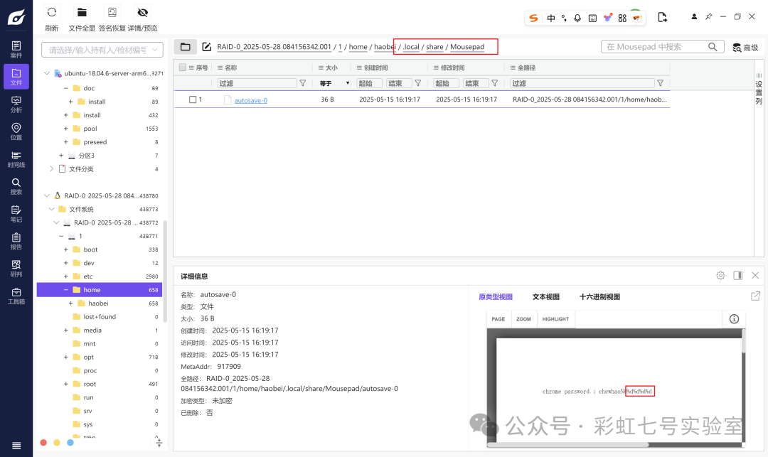The height and width of the screenshot is (457, 768).
Task: Open the 文件 sidebar section
Action: tap(16, 77)
